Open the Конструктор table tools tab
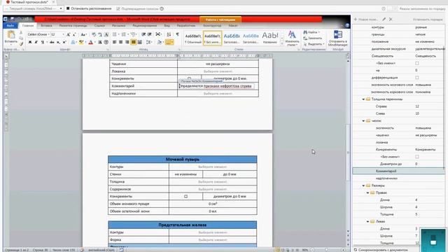The image size is (448, 252). 212,25
